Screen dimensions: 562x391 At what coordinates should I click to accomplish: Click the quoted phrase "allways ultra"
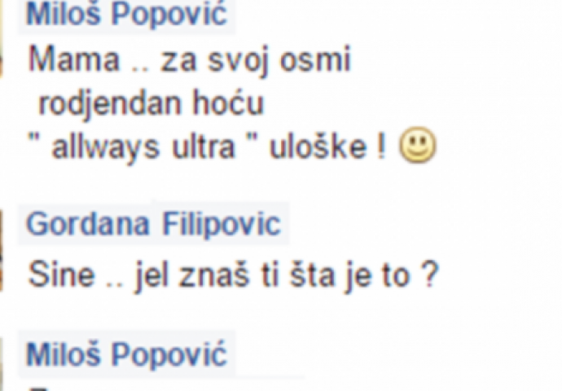(143, 147)
